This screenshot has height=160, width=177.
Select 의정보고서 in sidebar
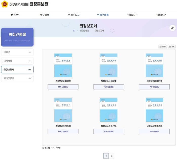click(17, 69)
